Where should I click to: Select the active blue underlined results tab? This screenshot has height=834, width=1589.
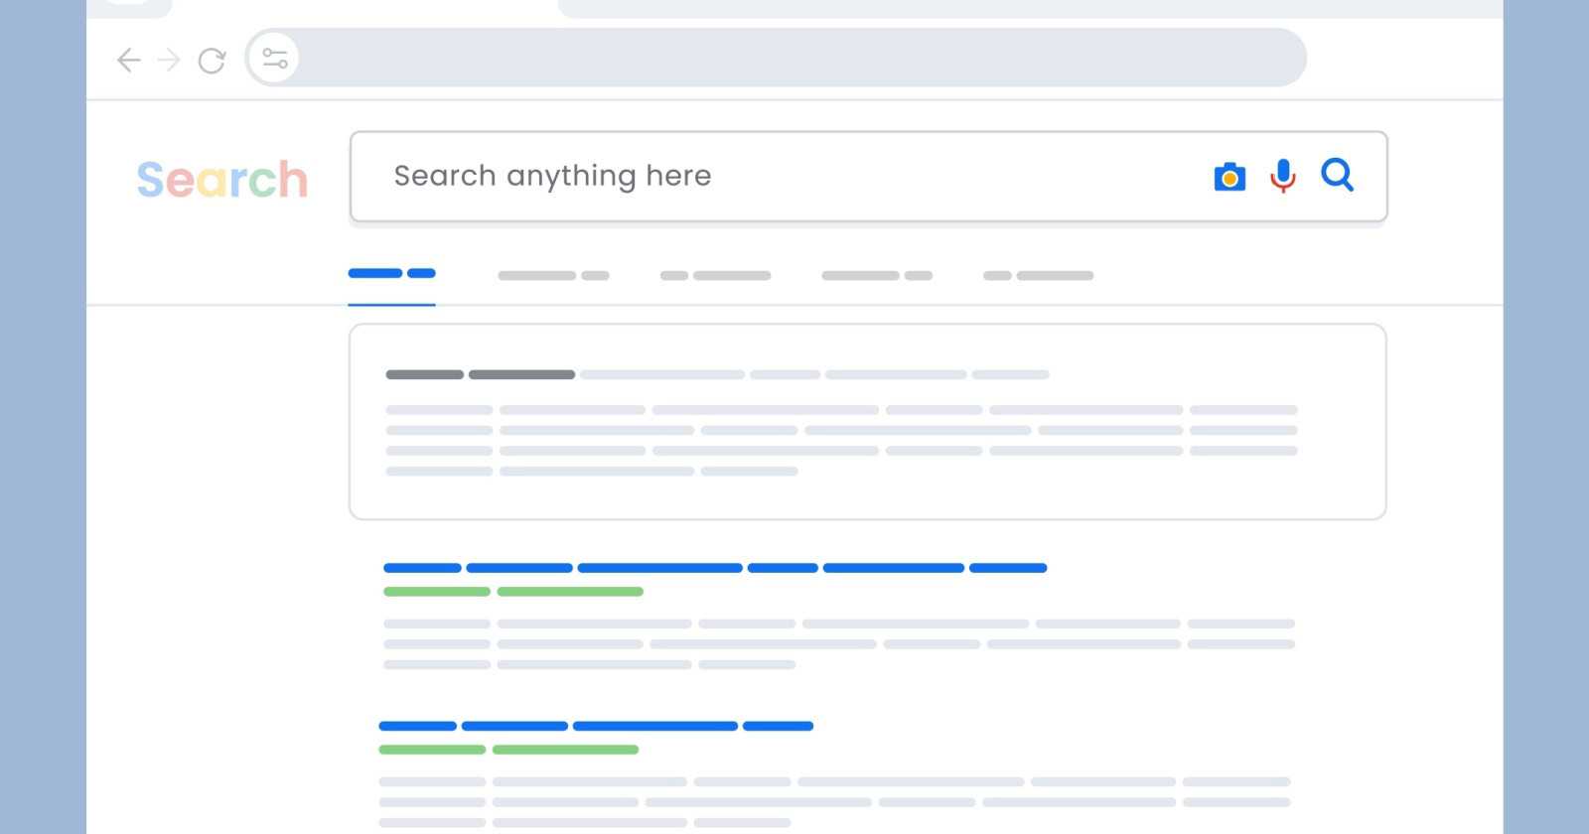click(392, 274)
